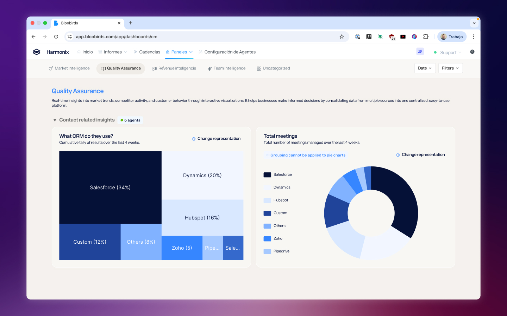Click Others (8%) treemap block
This screenshot has height=316, width=507.
point(141,242)
